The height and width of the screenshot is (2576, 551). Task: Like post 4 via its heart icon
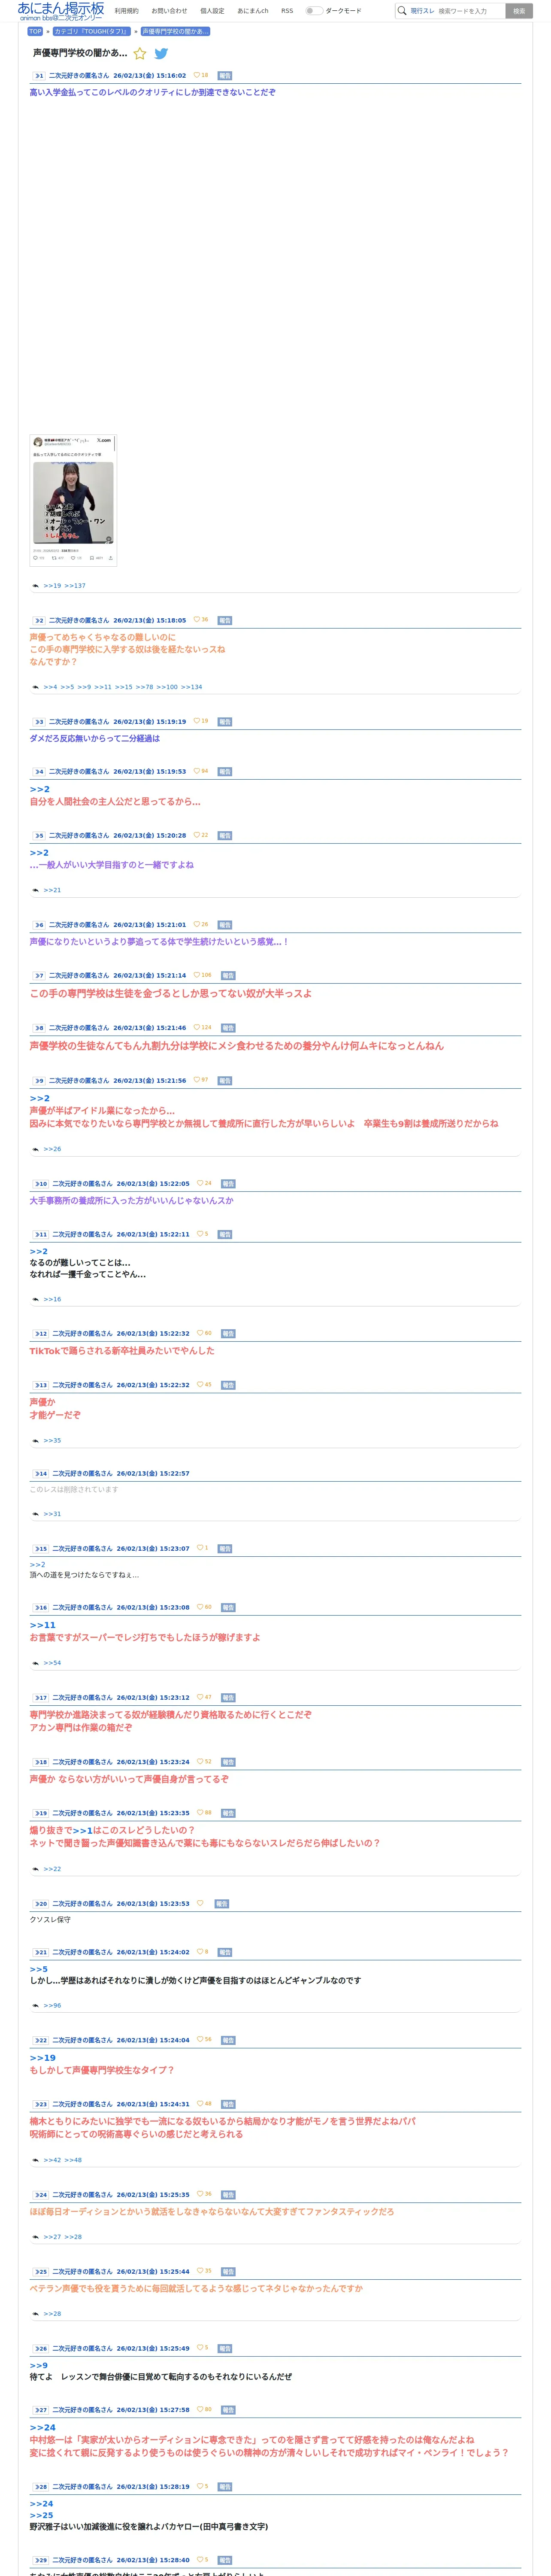pos(197,771)
